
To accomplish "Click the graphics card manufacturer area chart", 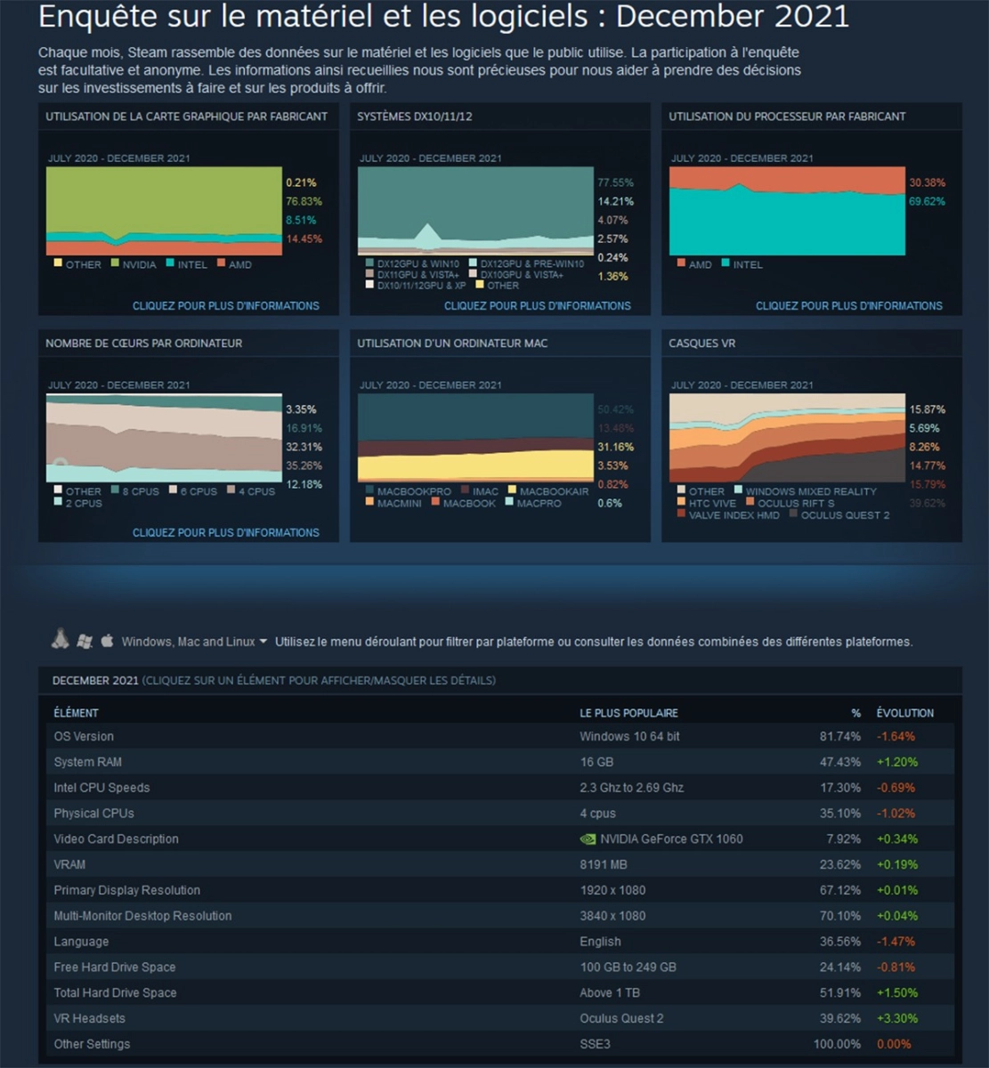I will click(164, 211).
